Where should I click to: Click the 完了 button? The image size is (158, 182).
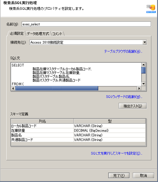pyautogui.click(x=119, y=175)
